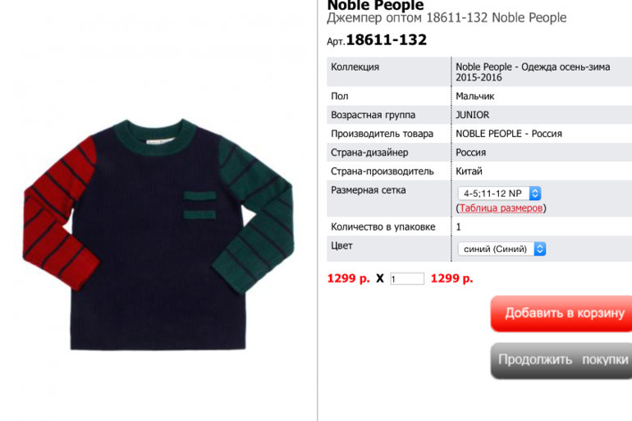
Task: Click blue arrow stepper on color selector
Action: click(x=540, y=249)
